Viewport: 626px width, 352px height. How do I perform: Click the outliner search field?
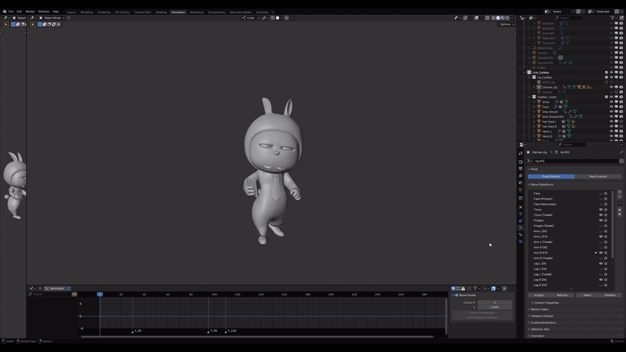(569, 18)
